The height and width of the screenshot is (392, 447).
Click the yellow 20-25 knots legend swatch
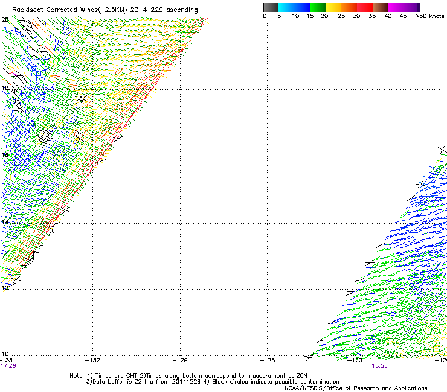click(333, 7)
